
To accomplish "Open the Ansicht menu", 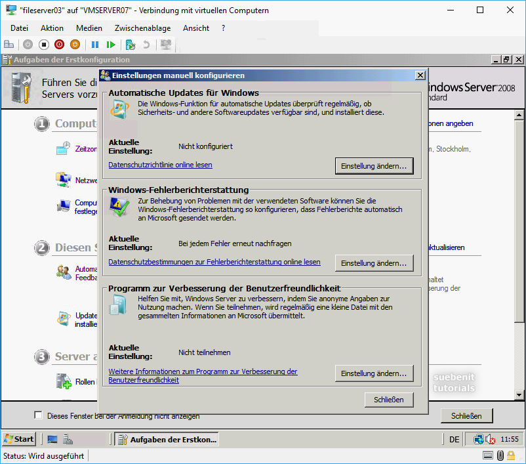I will (196, 28).
